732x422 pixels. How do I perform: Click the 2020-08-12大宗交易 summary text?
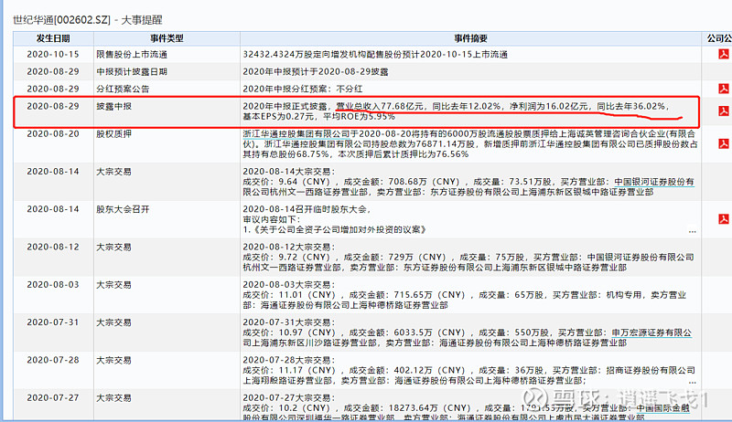click(468, 257)
